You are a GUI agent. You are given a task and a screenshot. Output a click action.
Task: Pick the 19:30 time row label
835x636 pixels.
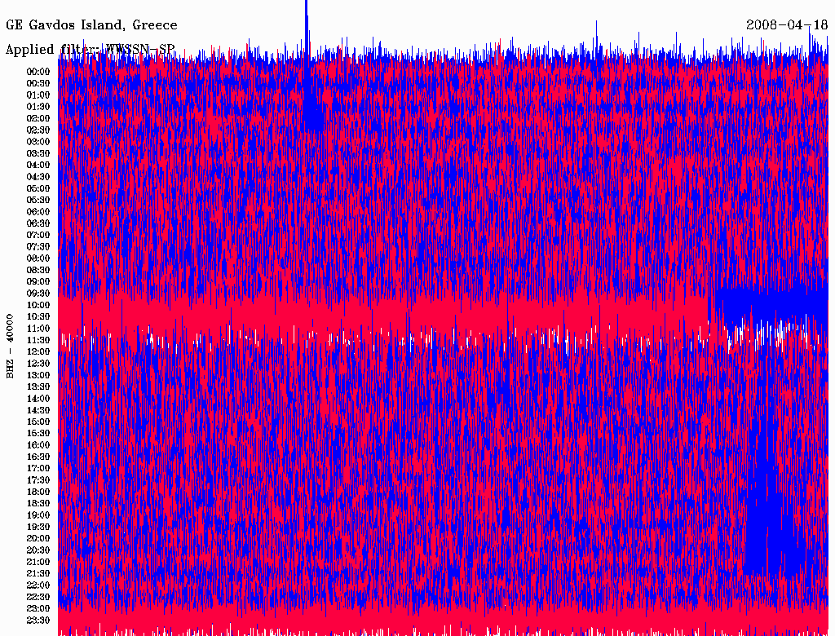pyautogui.click(x=38, y=527)
